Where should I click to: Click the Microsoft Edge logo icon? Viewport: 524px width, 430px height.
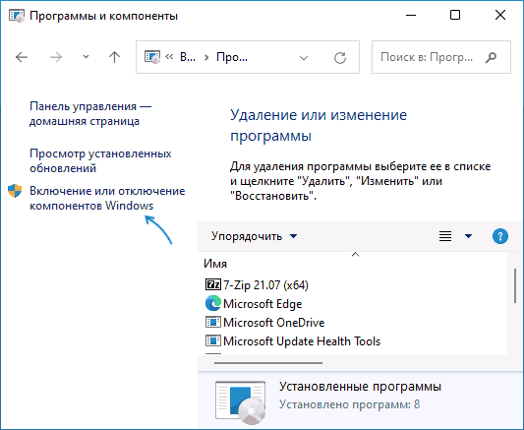pos(213,303)
